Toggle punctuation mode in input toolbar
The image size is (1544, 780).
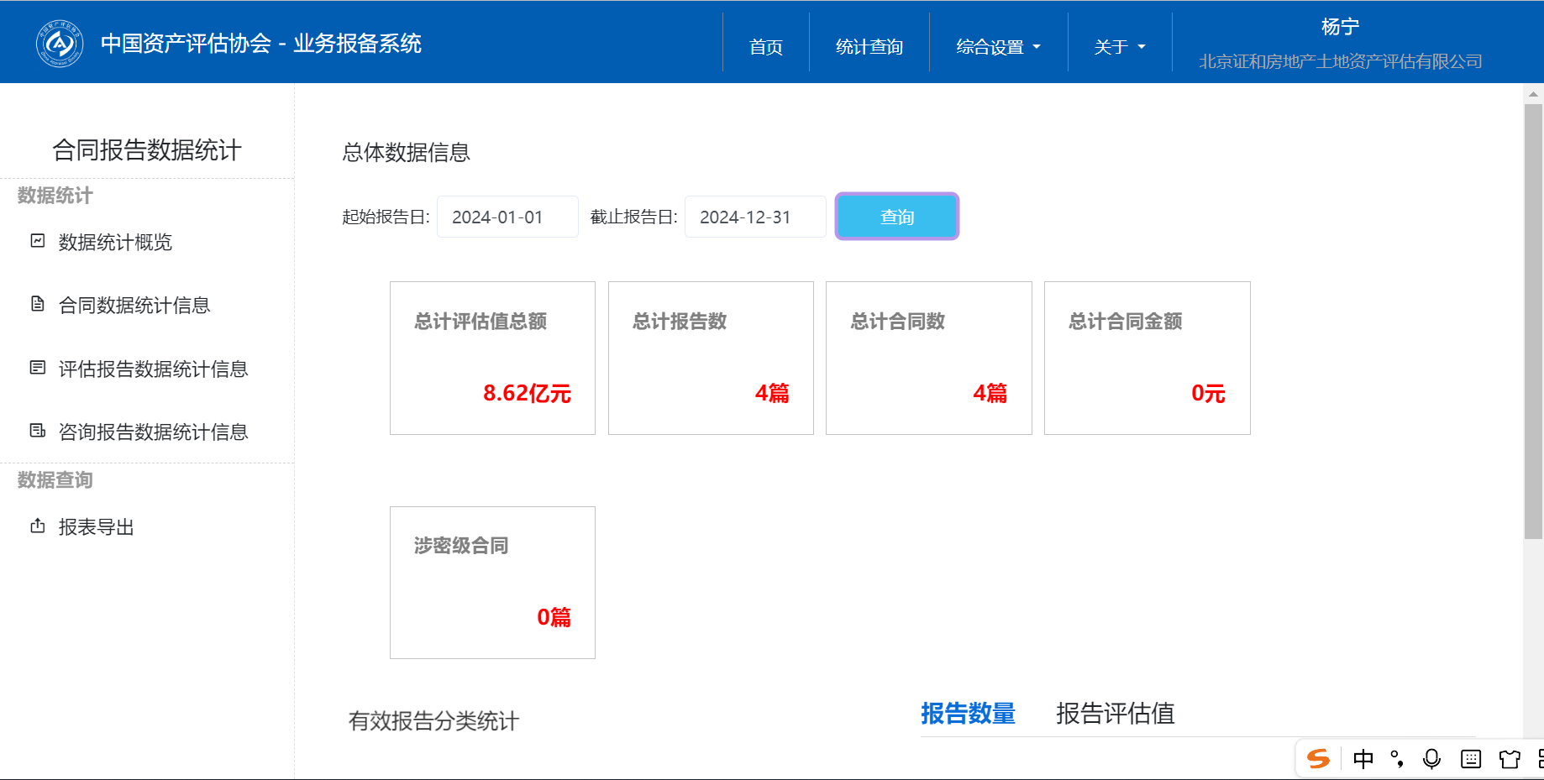(1397, 759)
